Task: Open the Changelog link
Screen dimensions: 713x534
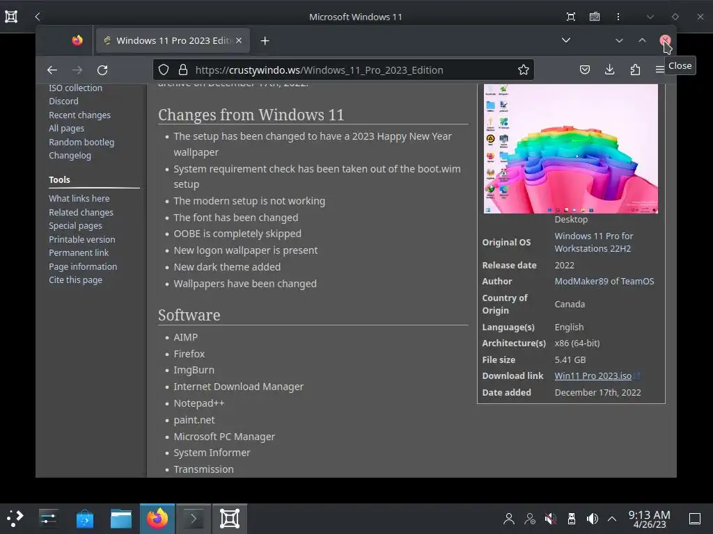Action: click(70, 155)
